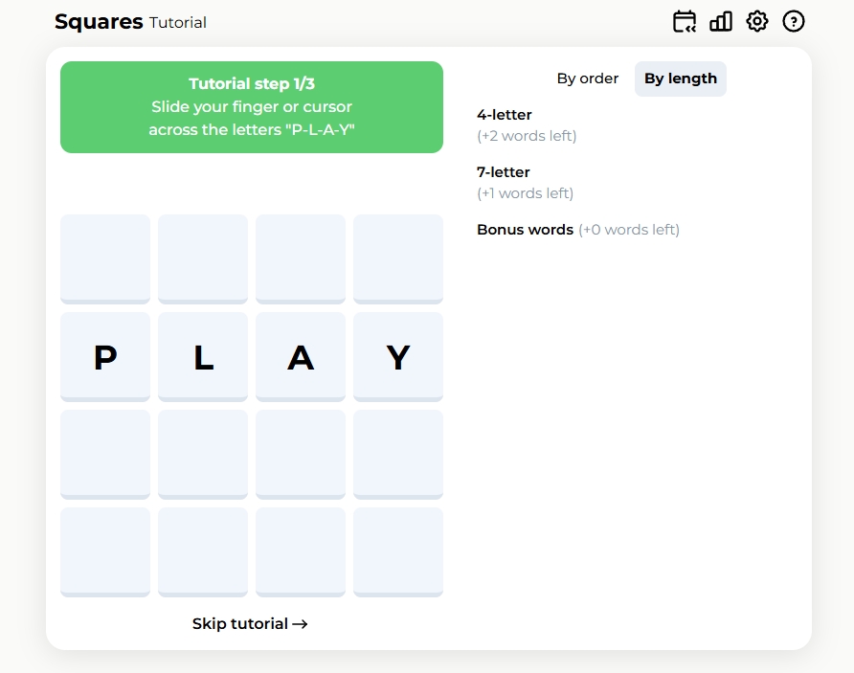
Task: Select the letter L tile
Action: (x=203, y=357)
